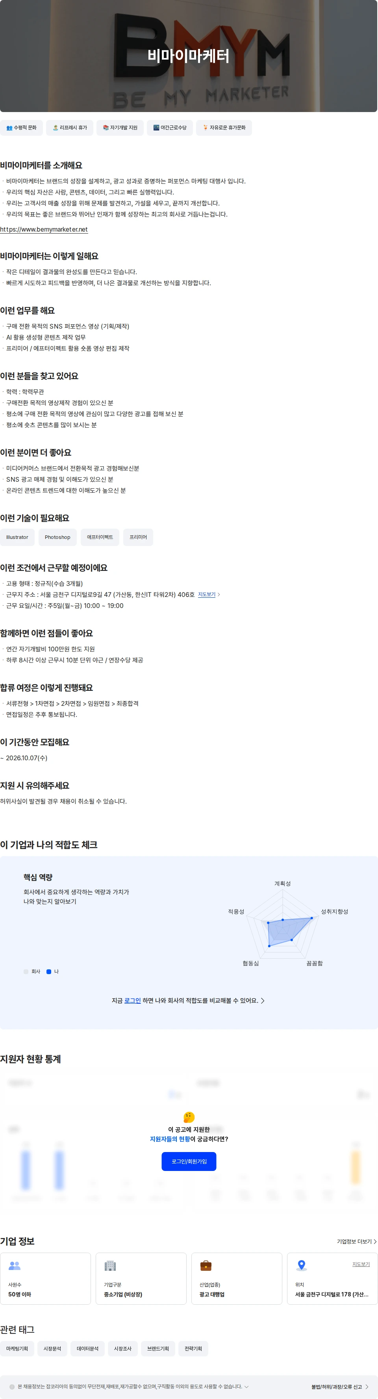Click the radar chart 적응성 label
Image resolution: width=378 pixels, height=1399 pixels.
point(236,911)
